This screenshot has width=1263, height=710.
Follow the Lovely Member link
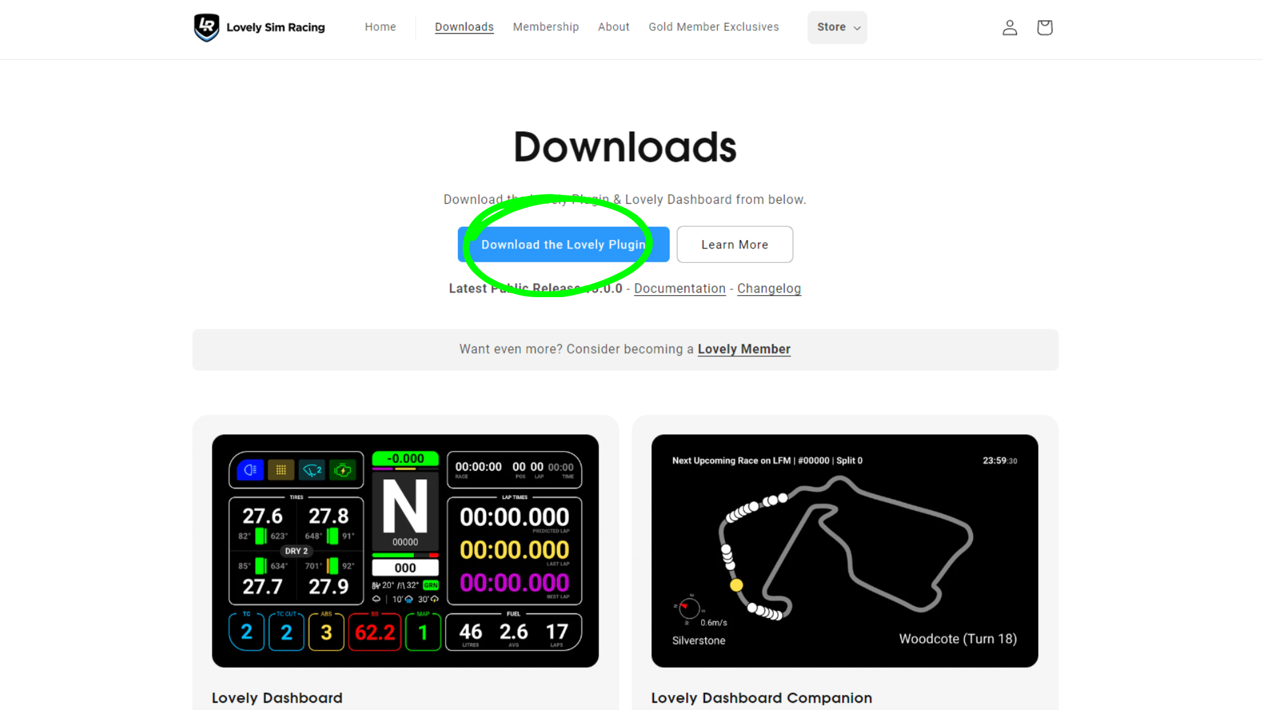click(744, 349)
